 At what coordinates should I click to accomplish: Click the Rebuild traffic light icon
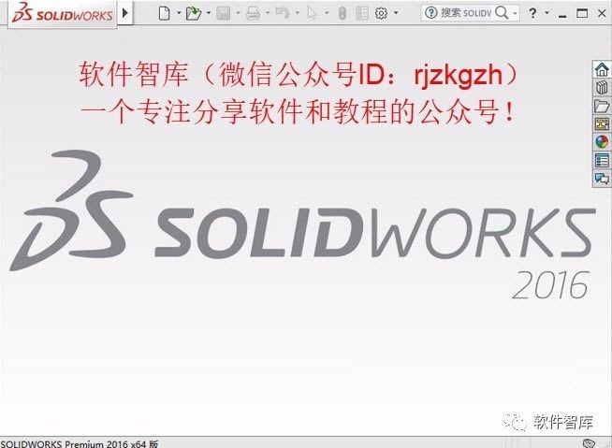click(x=342, y=14)
